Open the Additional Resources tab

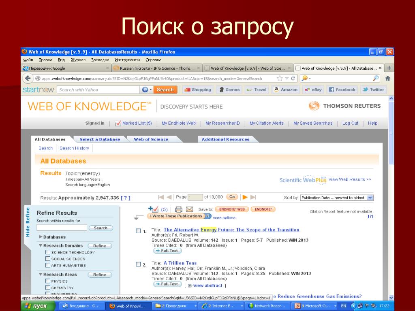(225, 139)
